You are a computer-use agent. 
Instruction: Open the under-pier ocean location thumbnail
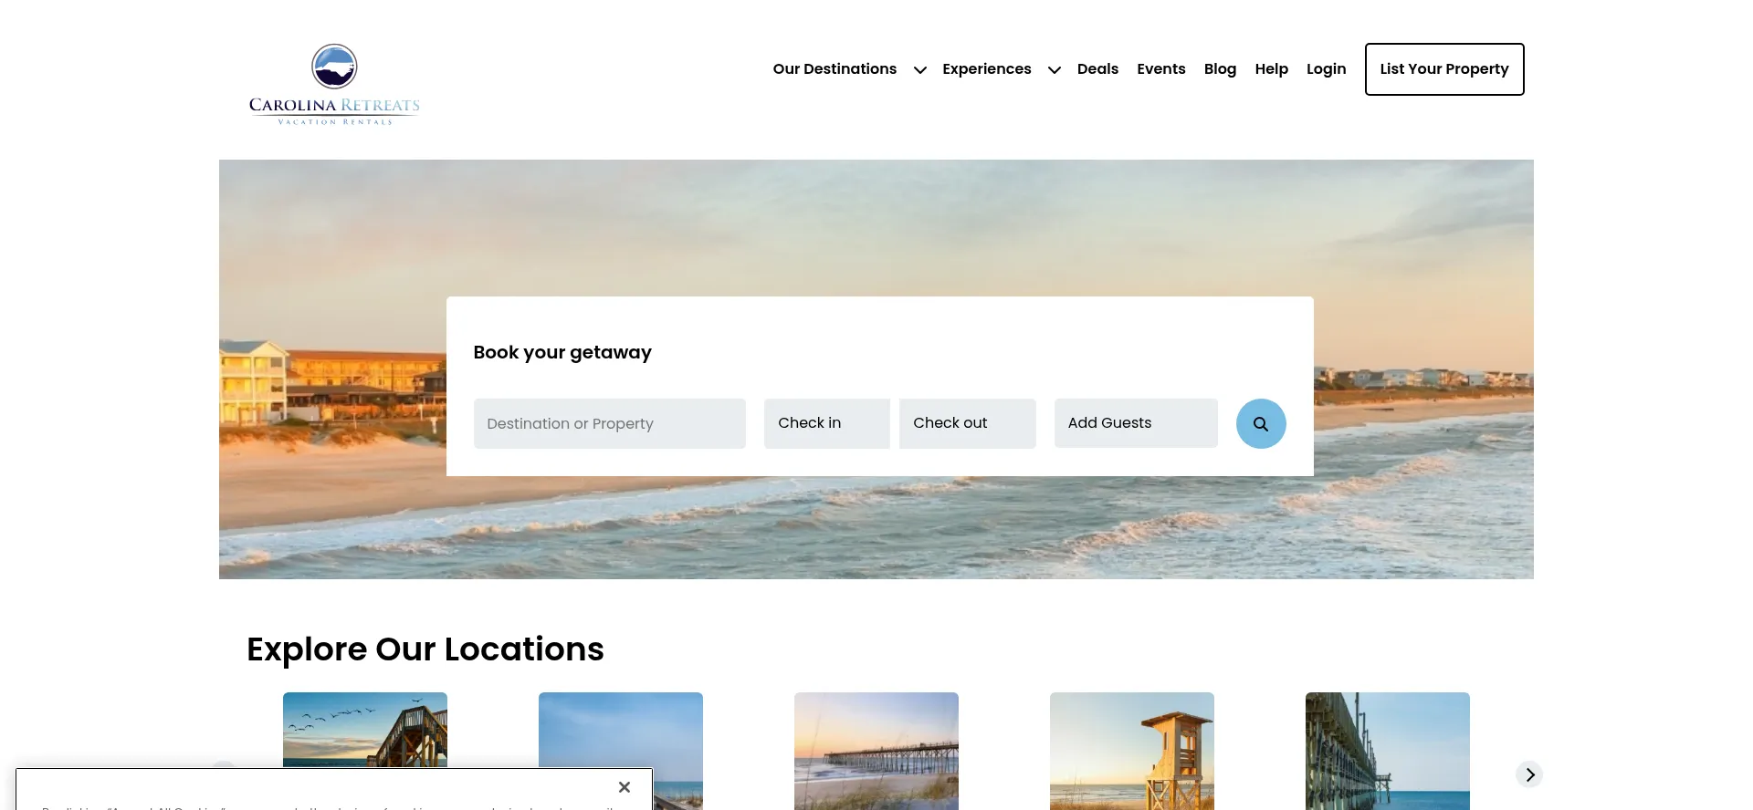pos(1388,751)
